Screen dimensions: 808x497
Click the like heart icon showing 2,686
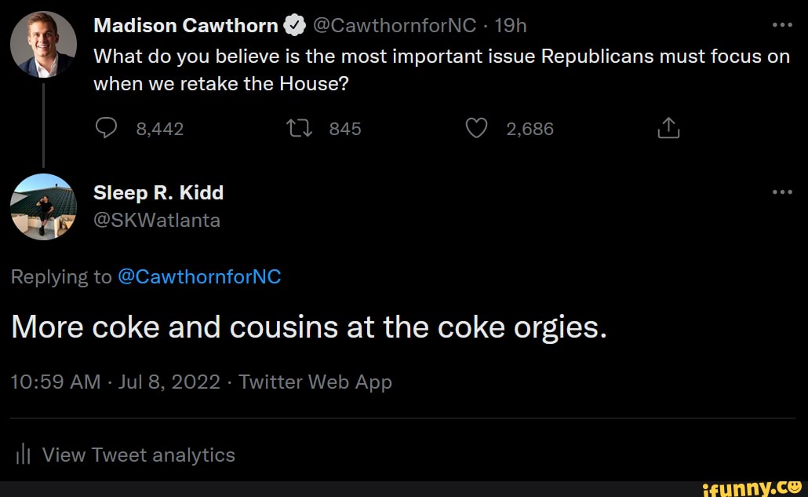[x=476, y=127]
